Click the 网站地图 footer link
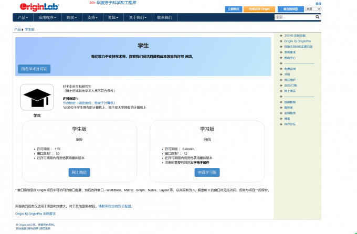 point(21,229)
